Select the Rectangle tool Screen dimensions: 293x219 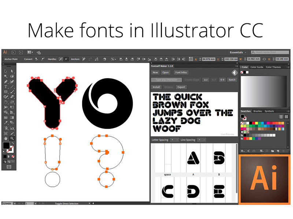click(6, 92)
